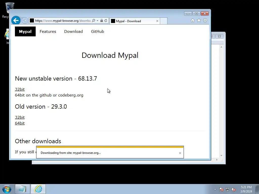Image resolution: width=259 pixels, height=194 pixels.
Task: Open the address bar dropdown arrow
Action: [x=97, y=21]
